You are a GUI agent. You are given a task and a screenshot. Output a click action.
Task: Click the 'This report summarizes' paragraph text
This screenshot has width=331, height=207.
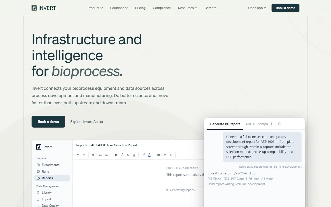(185, 175)
